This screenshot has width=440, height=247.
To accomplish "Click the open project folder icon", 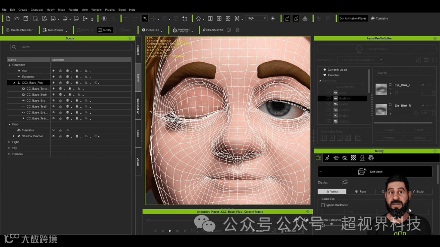I will click(17, 18).
